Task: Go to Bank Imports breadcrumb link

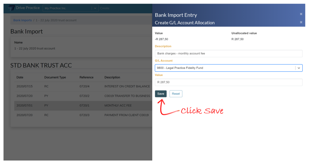Action: click(22, 20)
